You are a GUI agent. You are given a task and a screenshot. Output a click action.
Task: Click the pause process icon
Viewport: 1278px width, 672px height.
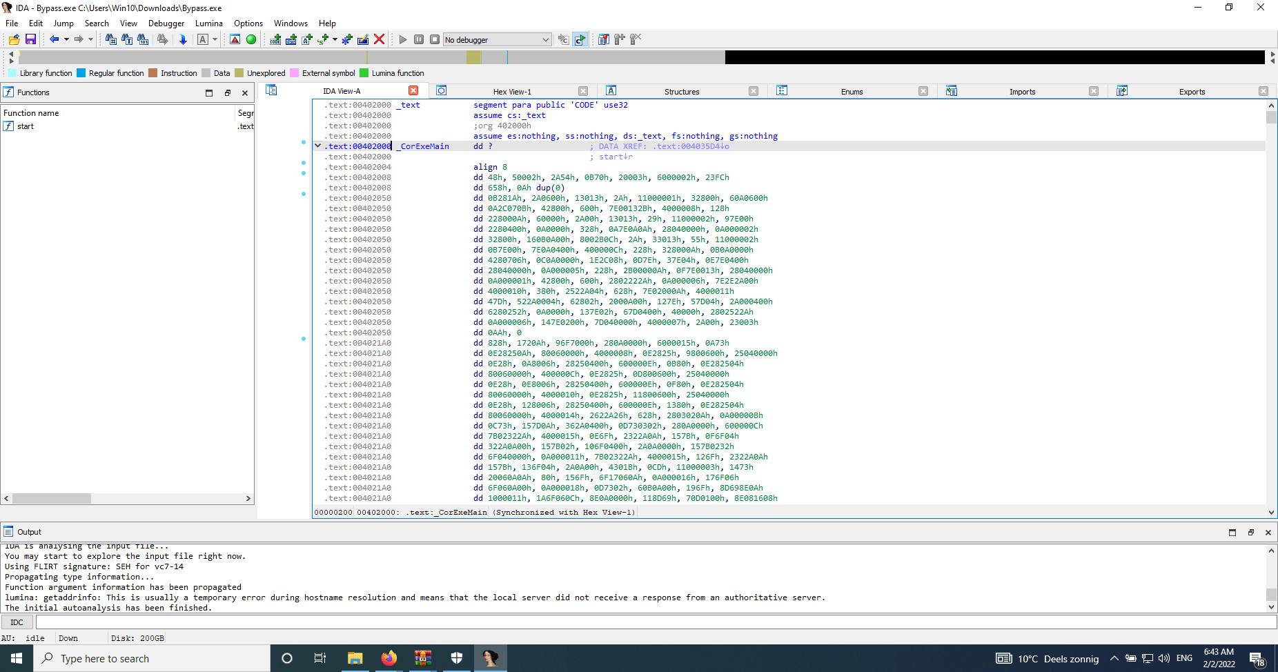[418, 39]
